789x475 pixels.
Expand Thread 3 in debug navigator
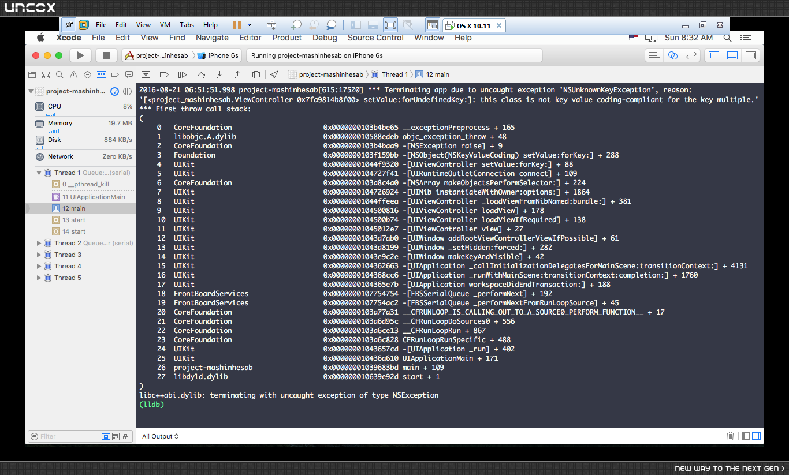point(39,255)
